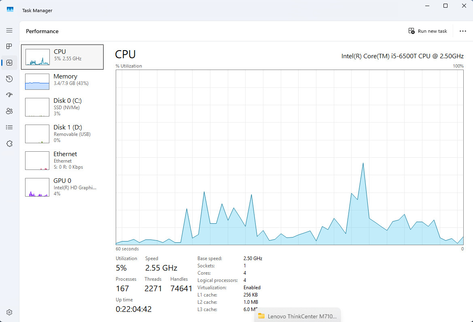Click the Intel Core i5-6500T processor name
Viewport: 473px width, 322px height.
tap(403, 56)
